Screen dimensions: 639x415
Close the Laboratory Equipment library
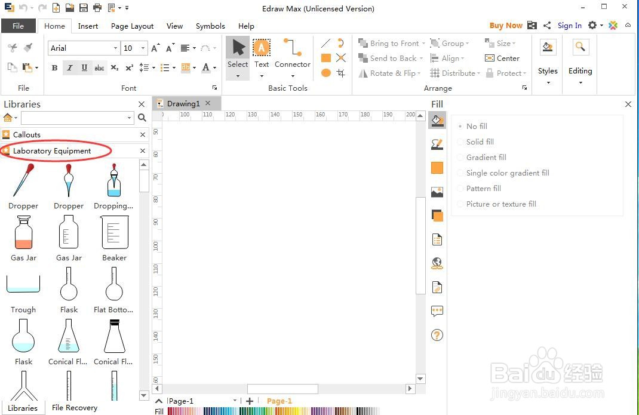pyautogui.click(x=143, y=151)
